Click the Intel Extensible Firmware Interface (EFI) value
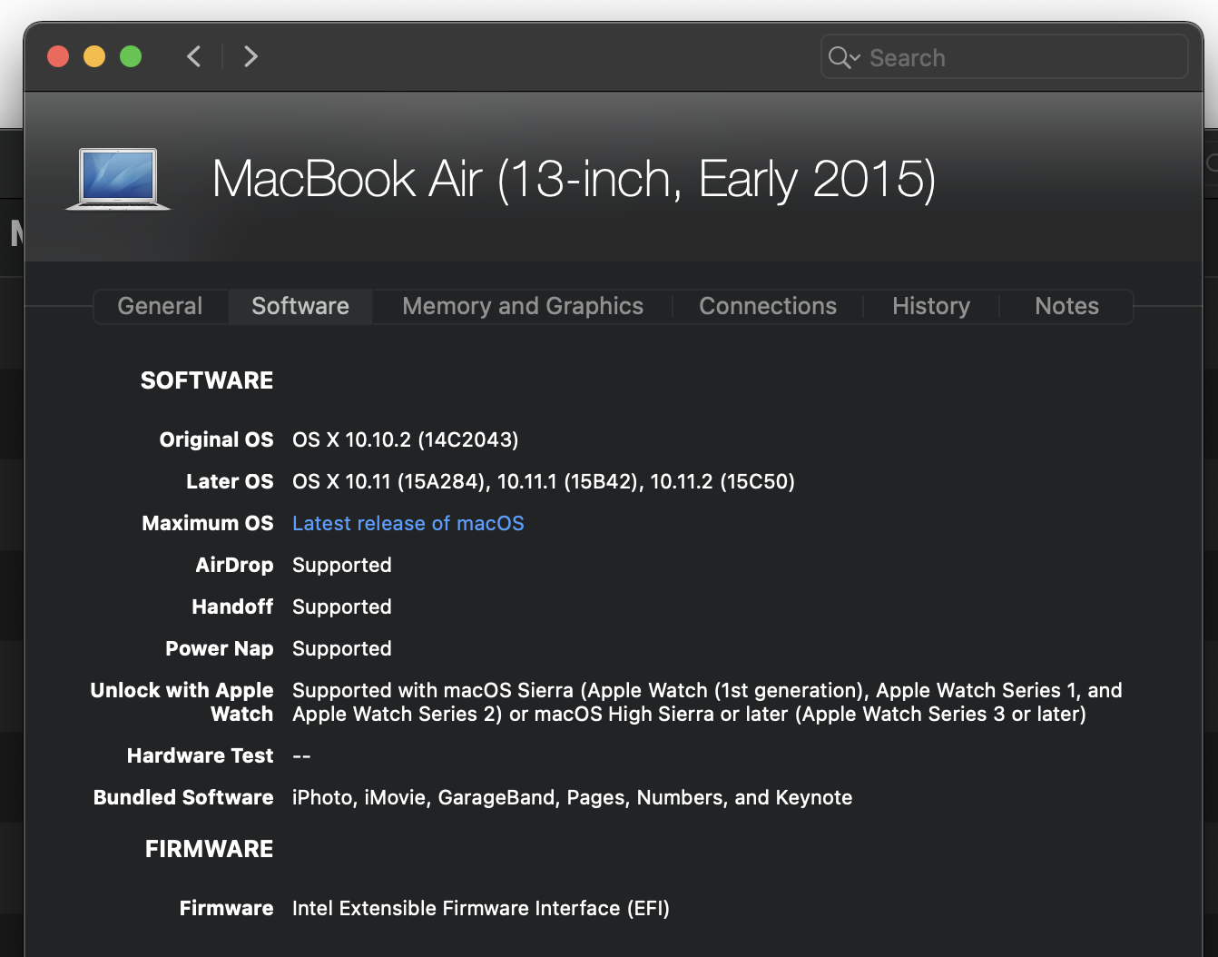Screen dimensions: 1218x957 click(481, 908)
